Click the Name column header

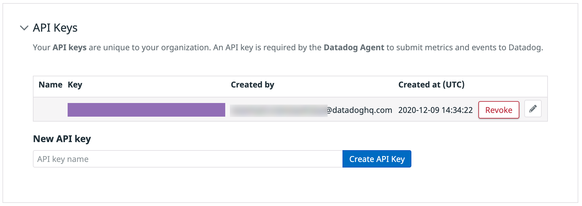pos(50,85)
